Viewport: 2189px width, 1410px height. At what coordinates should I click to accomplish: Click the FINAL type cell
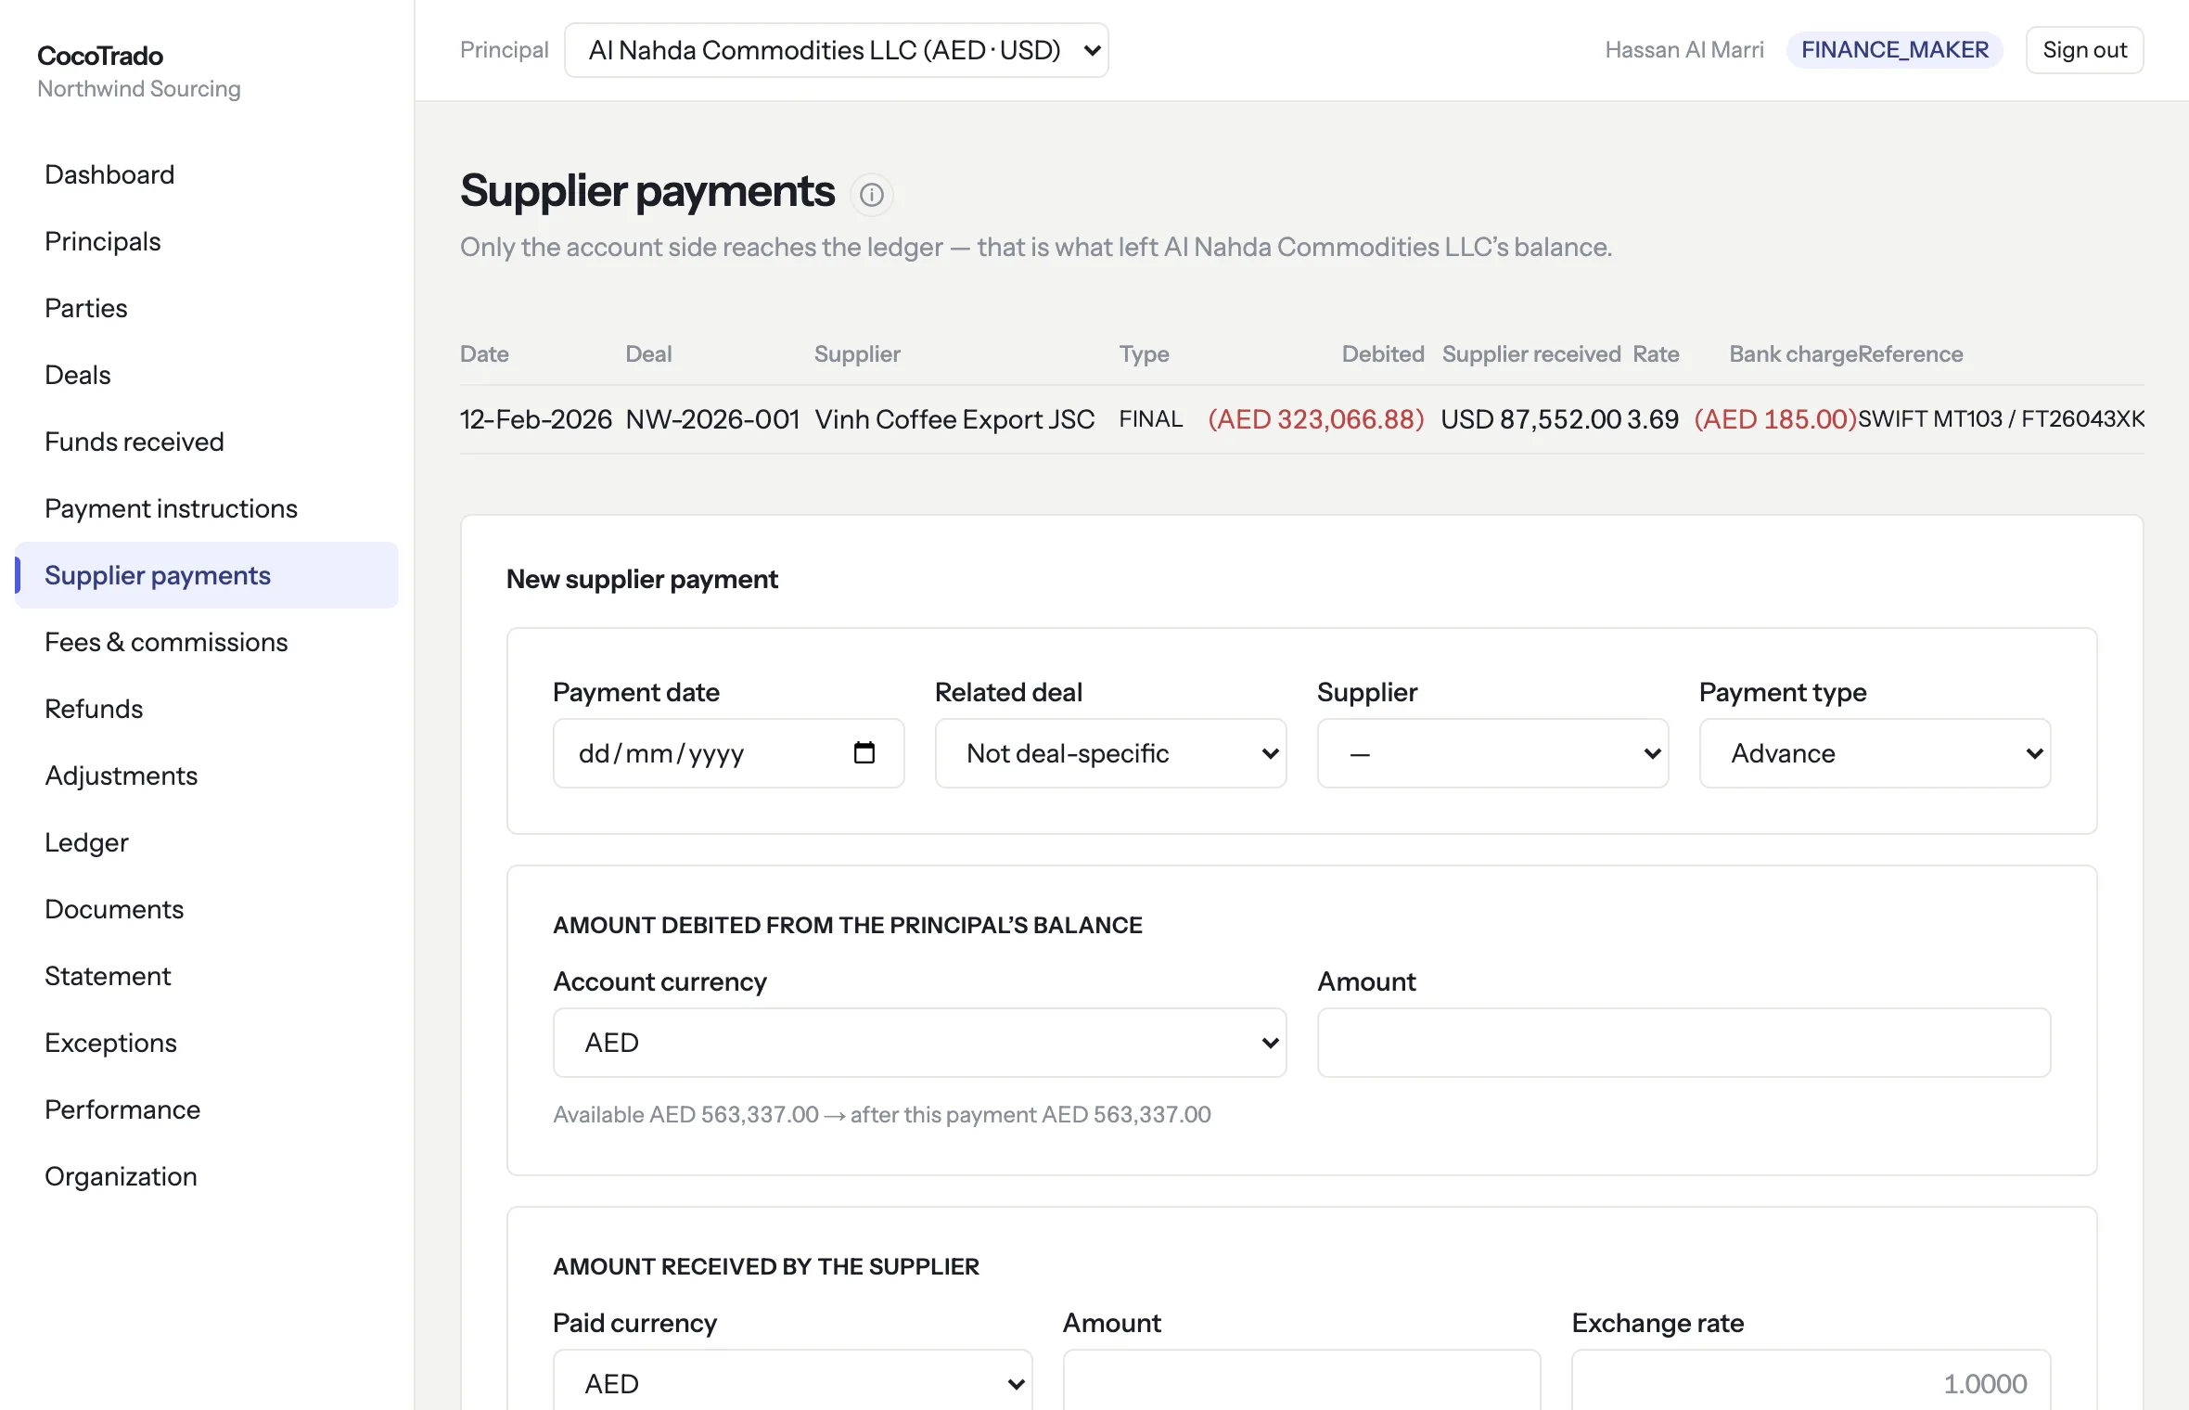click(1150, 419)
